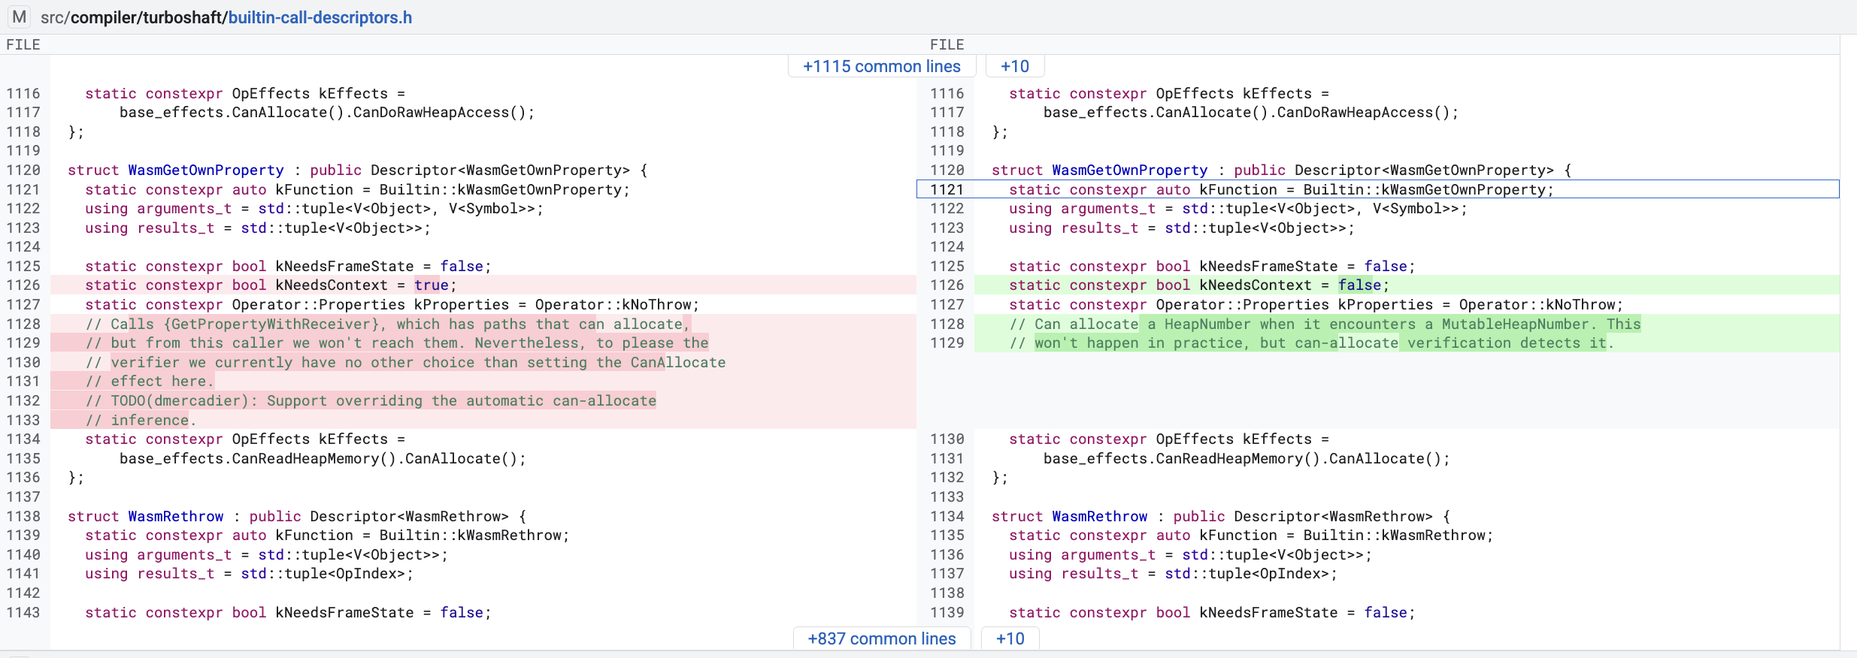
Task: Click right-side line number 1126
Action: (947, 285)
